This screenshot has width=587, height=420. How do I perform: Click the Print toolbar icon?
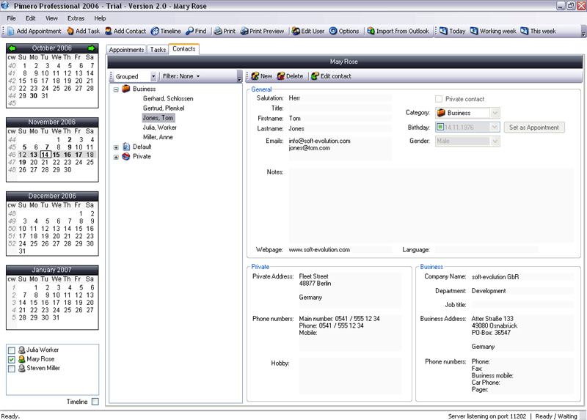[218, 31]
